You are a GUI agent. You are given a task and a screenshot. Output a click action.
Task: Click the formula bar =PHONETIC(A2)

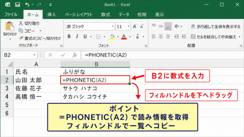click(162, 55)
